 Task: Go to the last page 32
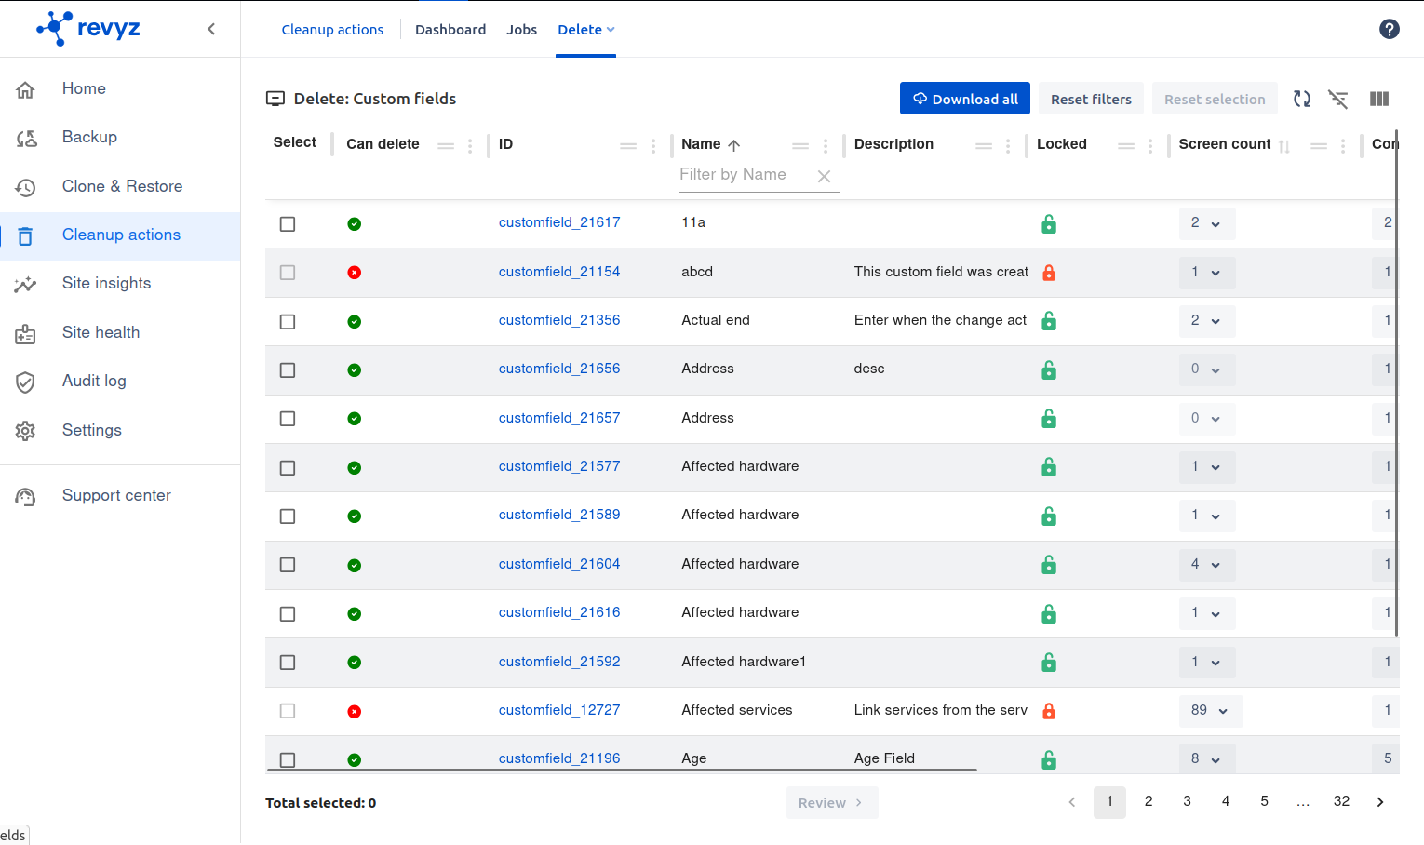(1341, 801)
